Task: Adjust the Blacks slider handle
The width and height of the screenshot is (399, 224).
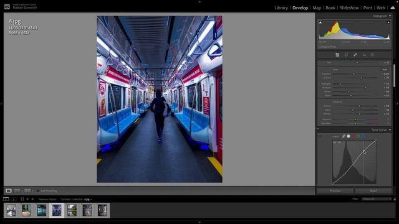Action: 350,96
